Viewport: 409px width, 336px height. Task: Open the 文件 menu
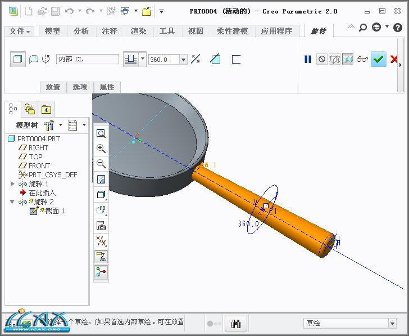coord(20,32)
